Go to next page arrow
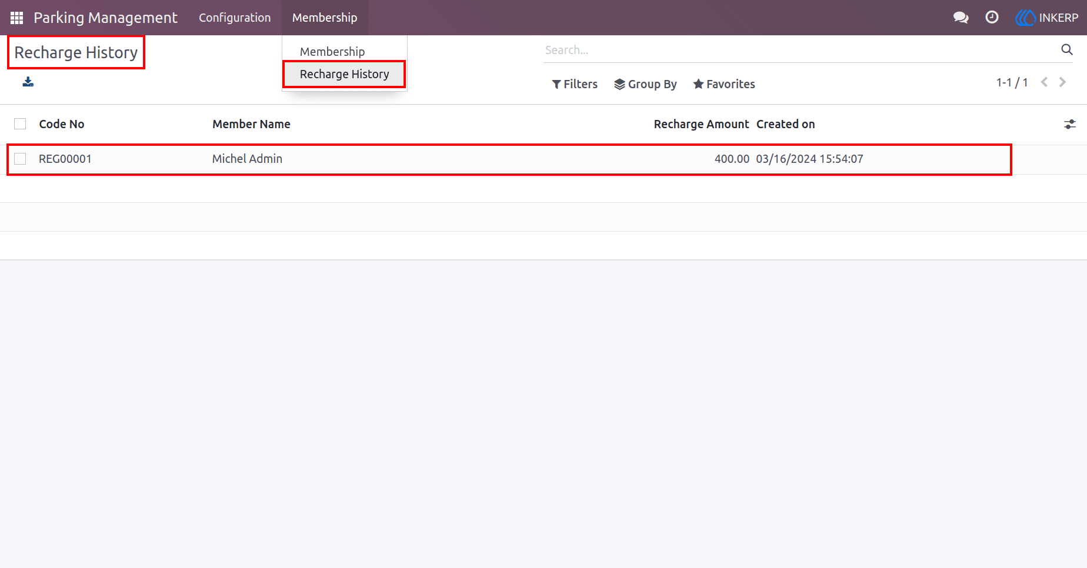 click(1062, 82)
